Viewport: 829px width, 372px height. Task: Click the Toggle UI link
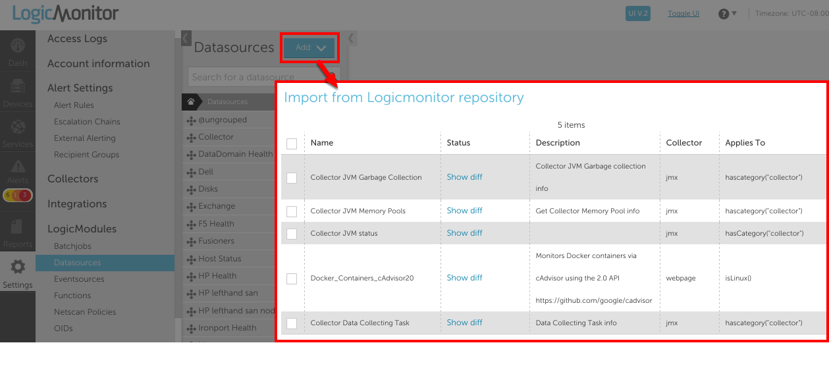point(683,14)
